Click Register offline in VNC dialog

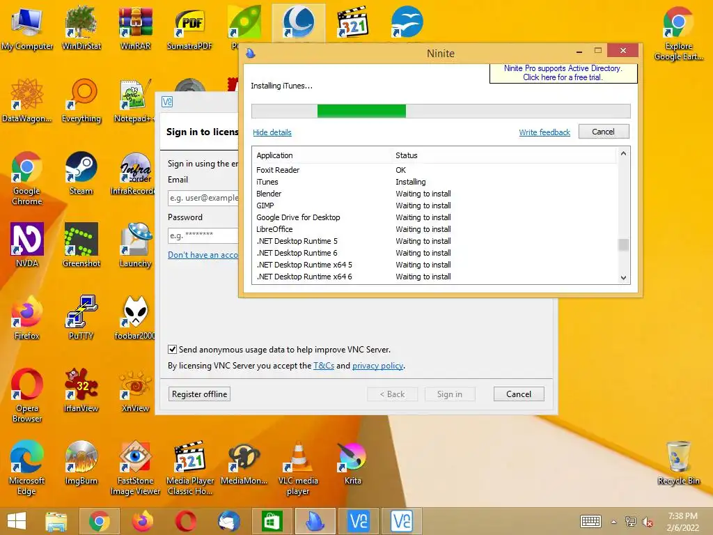[x=199, y=394]
